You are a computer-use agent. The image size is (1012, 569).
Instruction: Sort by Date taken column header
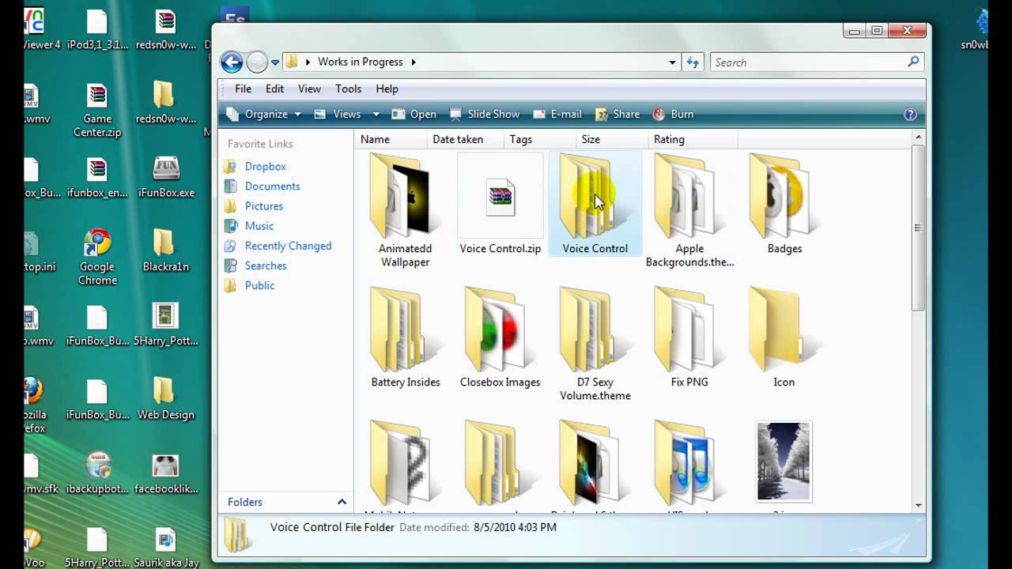coord(465,139)
